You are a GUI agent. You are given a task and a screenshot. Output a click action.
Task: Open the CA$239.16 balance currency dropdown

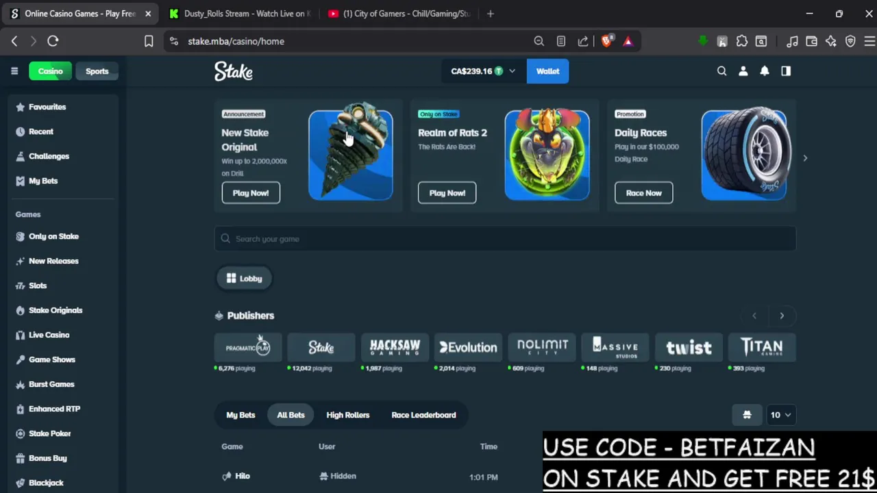click(483, 71)
